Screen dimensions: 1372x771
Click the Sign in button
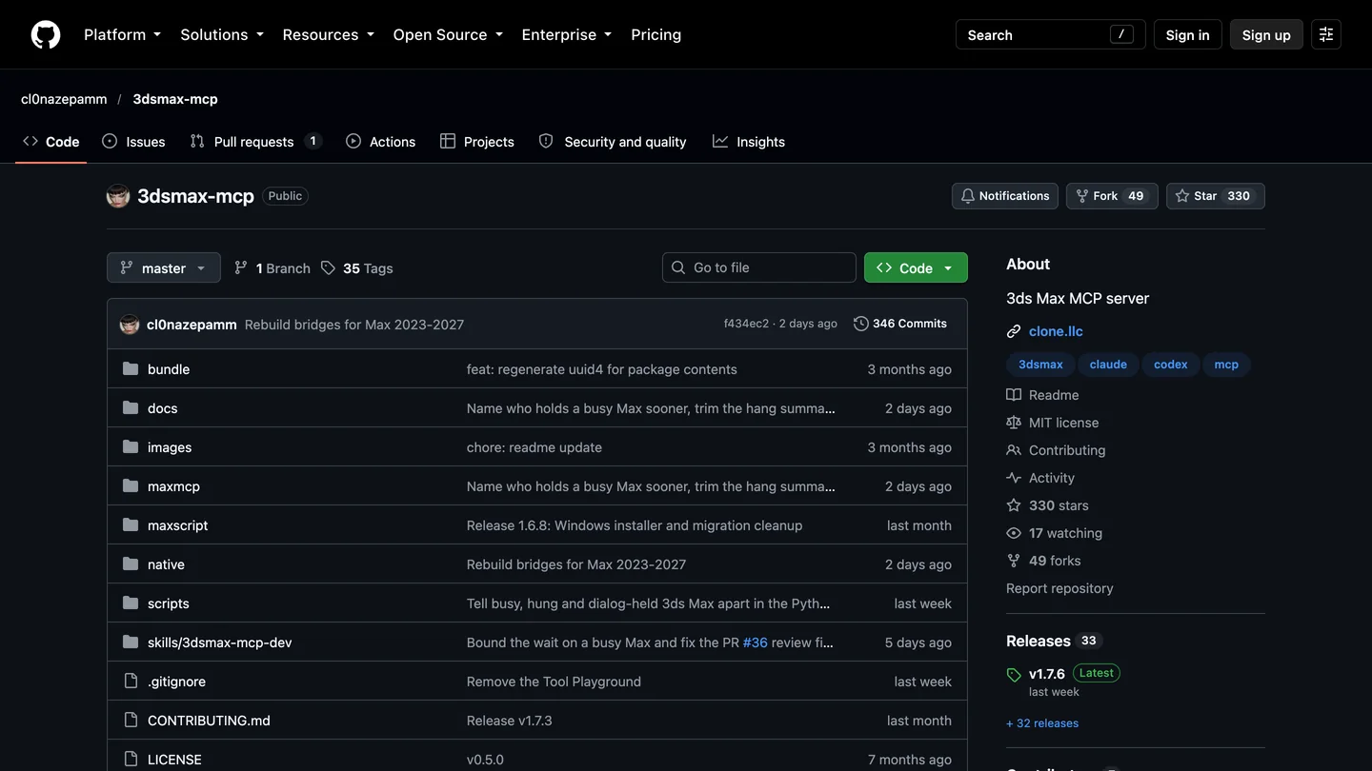tap(1187, 34)
